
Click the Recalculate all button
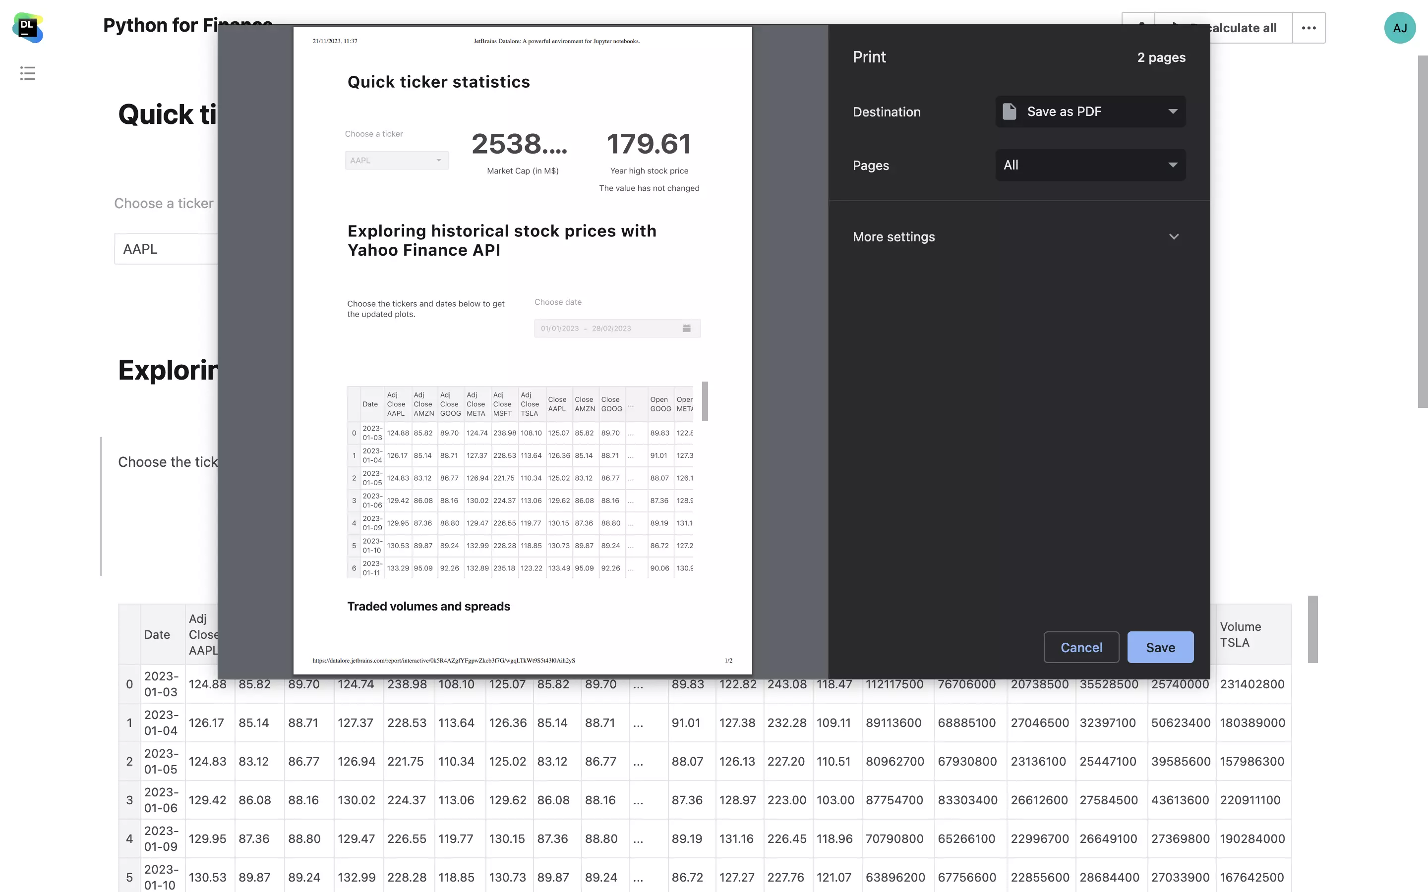pyautogui.click(x=1245, y=28)
